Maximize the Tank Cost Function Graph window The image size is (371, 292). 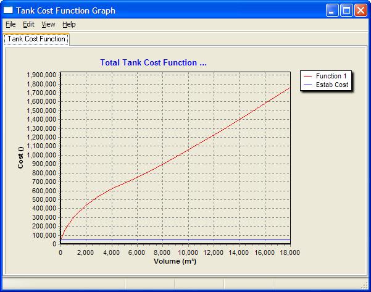[x=346, y=10]
